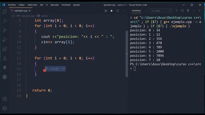Run code with outlined play icon
This screenshot has height=115, width=205.
106,11
